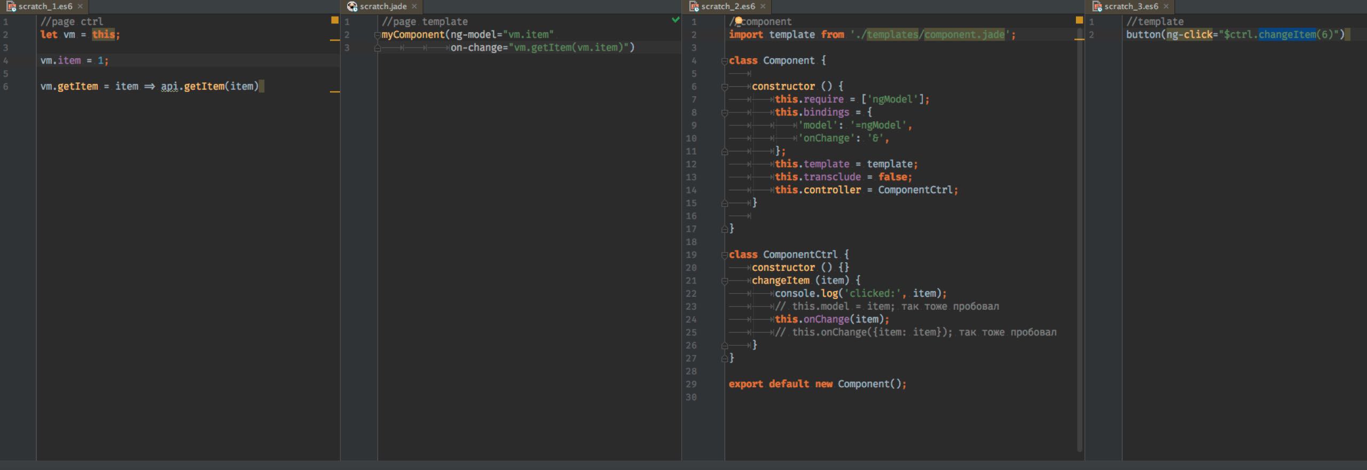Click the scratch_1.es6 file type icon

pos(11,6)
